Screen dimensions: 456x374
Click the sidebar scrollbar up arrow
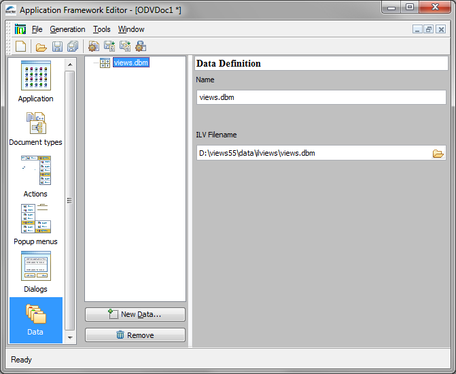pyautogui.click(x=69, y=64)
